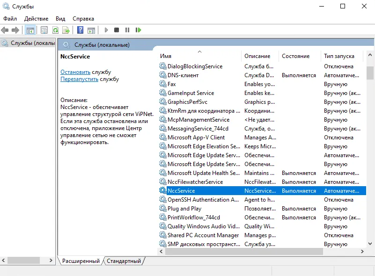Click Выполняется status of Plug and Play
Image resolution: width=375 pixels, height=276 pixels.
(x=299, y=209)
